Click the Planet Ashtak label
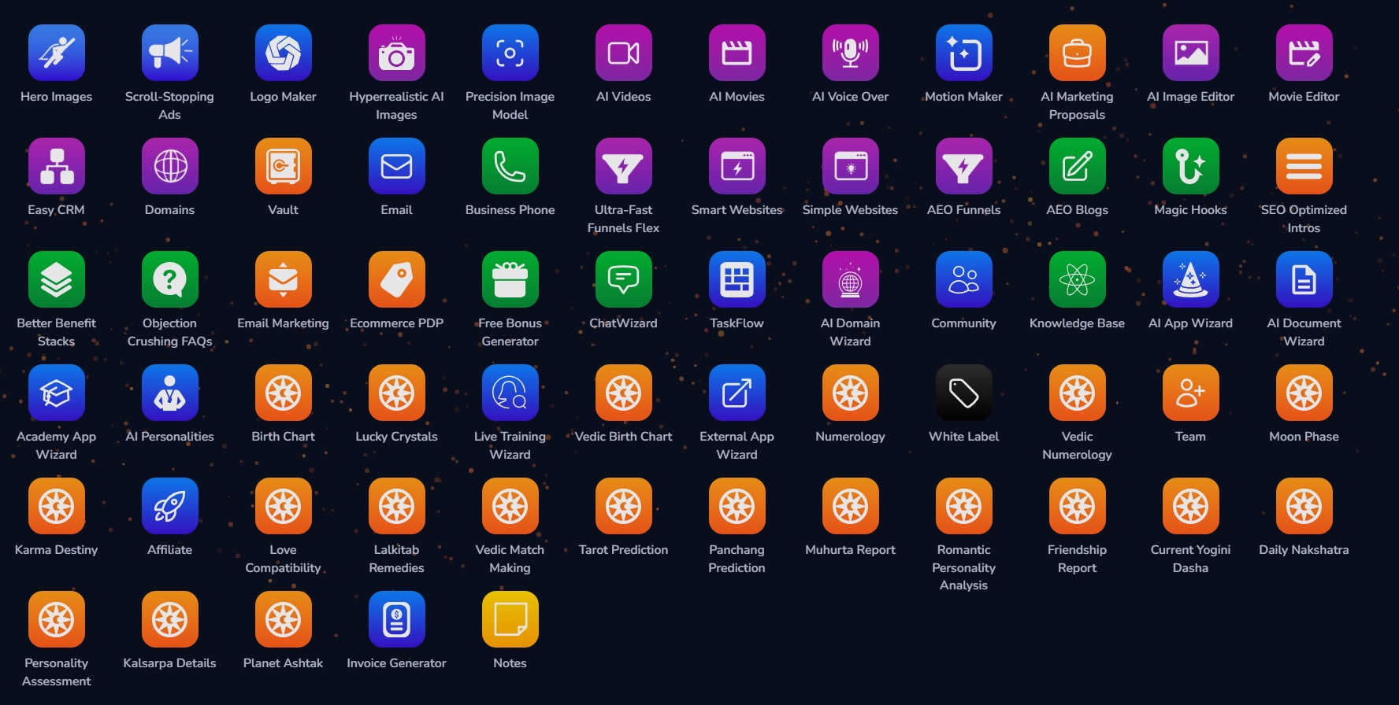Screen dimensions: 1399x705 pos(284,663)
